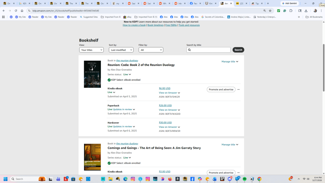Click the Search button next to title field
The width and height of the screenshot is (325, 183).
point(238,50)
